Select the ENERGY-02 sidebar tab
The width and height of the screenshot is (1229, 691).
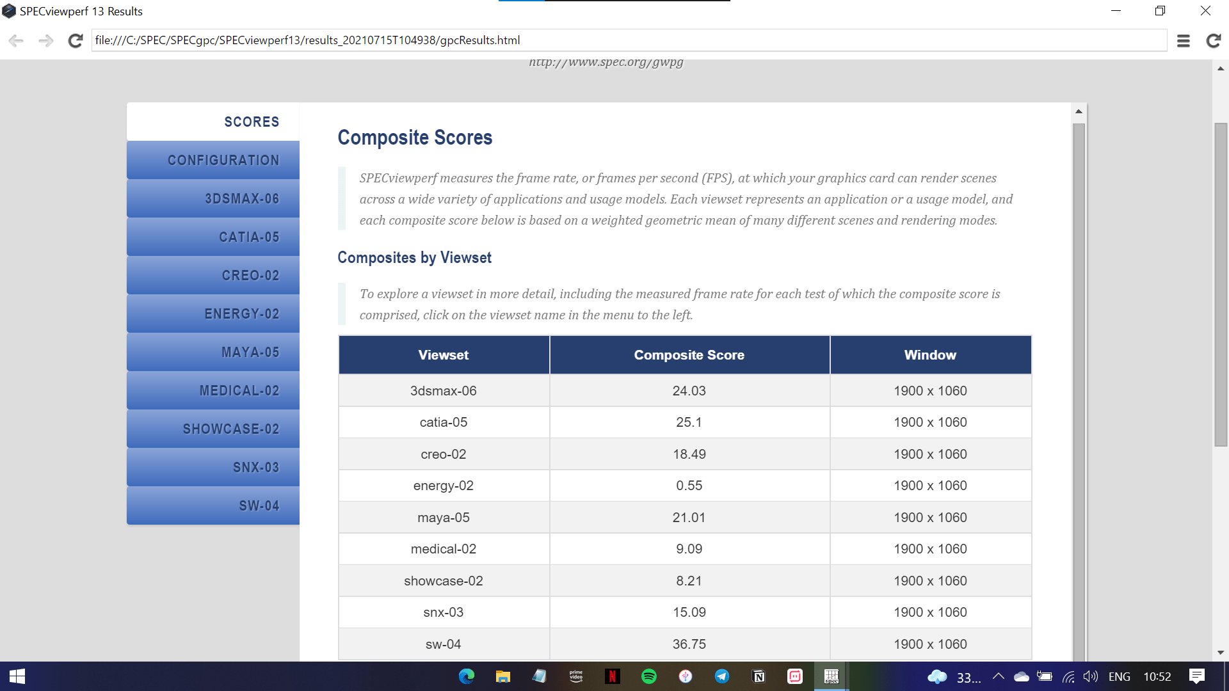[x=213, y=314]
